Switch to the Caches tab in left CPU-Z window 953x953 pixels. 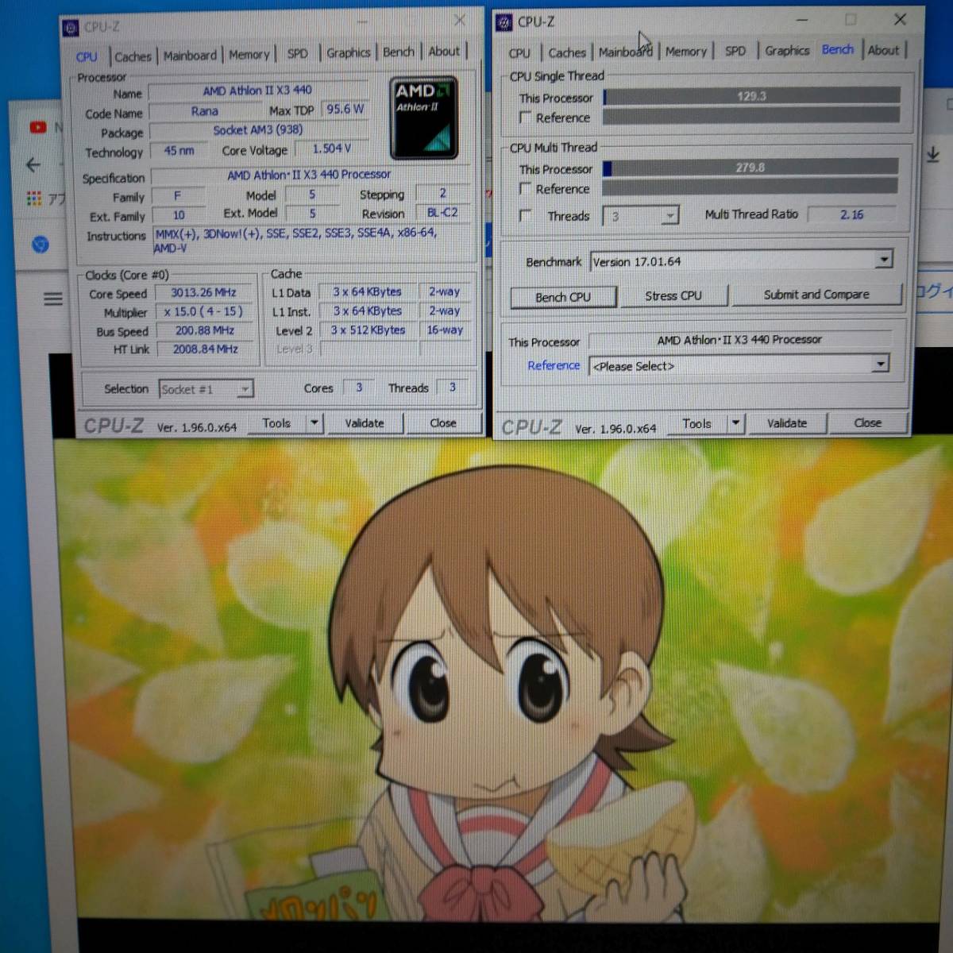(133, 56)
